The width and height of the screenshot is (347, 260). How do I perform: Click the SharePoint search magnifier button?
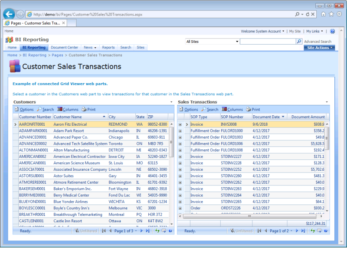pos(299,42)
